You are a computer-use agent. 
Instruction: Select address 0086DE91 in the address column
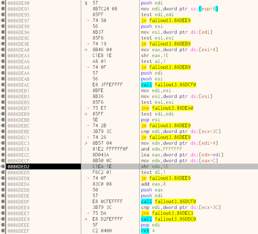19,9
